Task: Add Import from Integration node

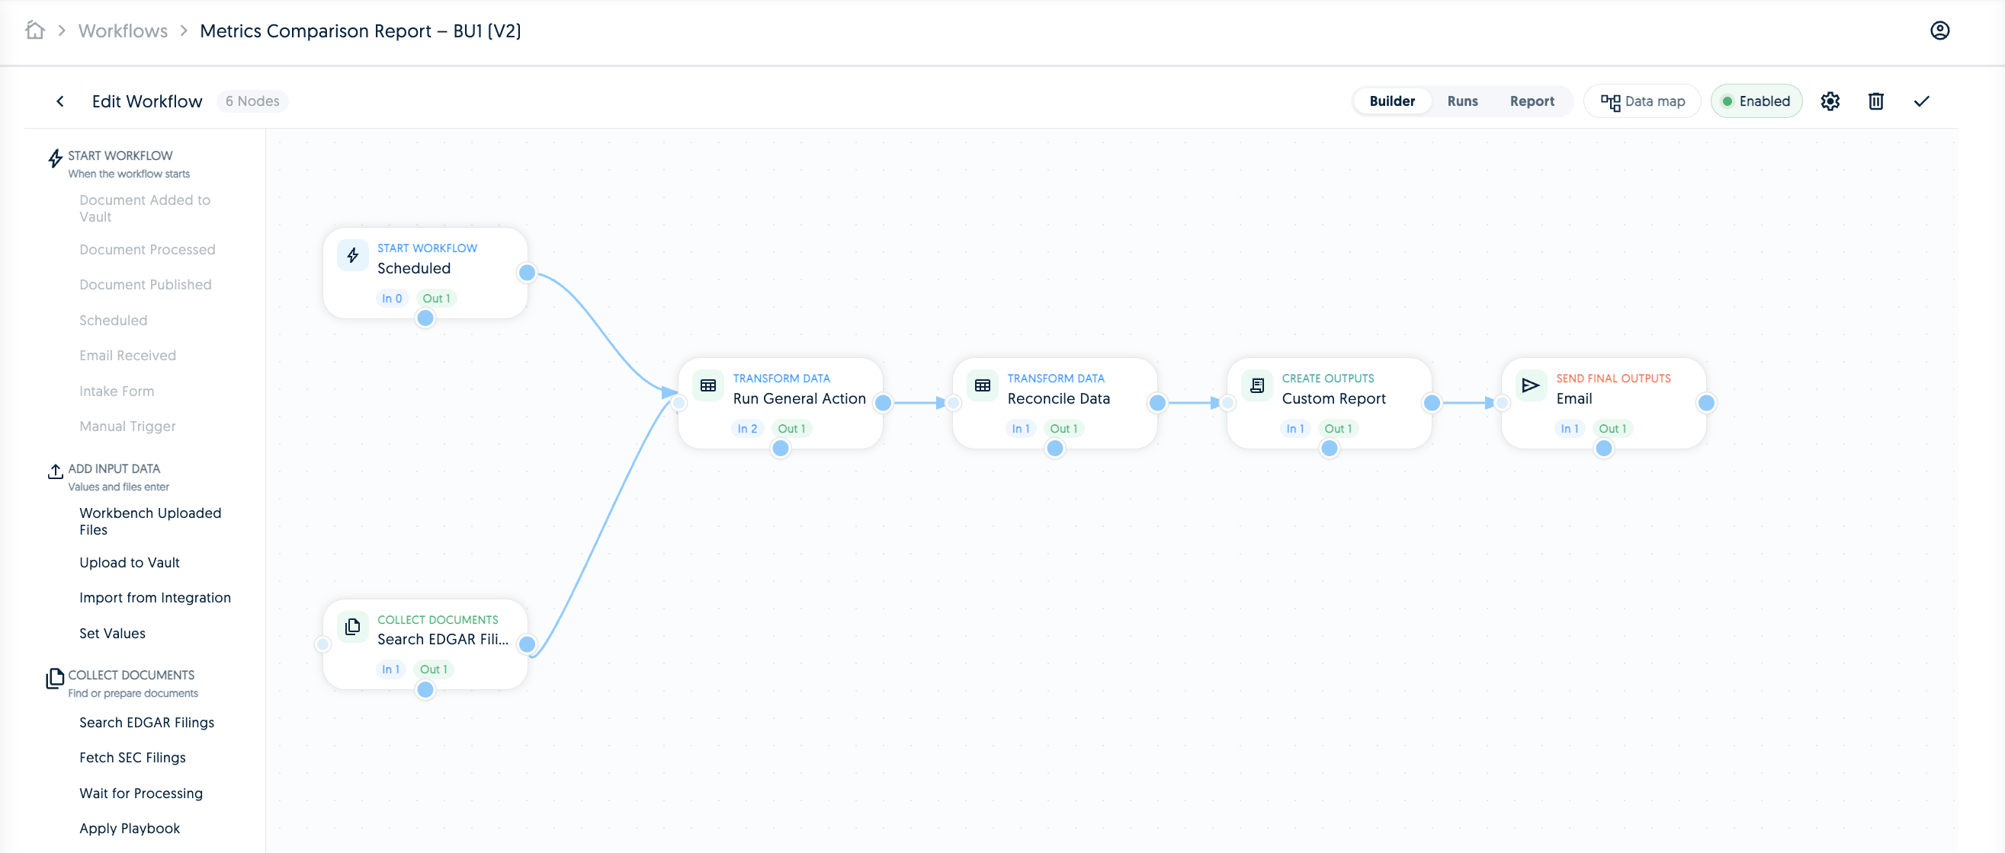Action: pos(155,597)
